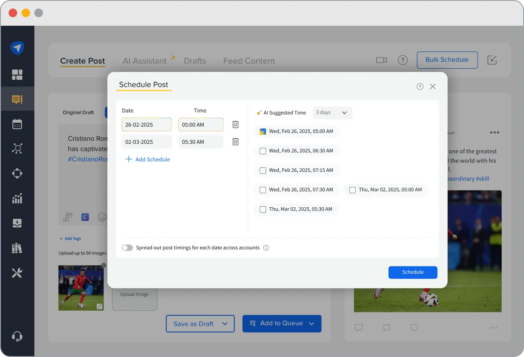Click the 26-02-2025 date input field
The width and height of the screenshot is (524, 357).
pyautogui.click(x=146, y=124)
